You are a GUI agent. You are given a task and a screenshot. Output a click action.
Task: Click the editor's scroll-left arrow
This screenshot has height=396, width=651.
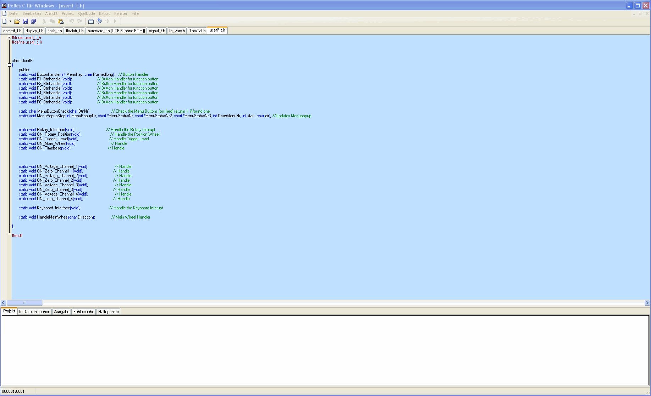[x=3, y=303]
